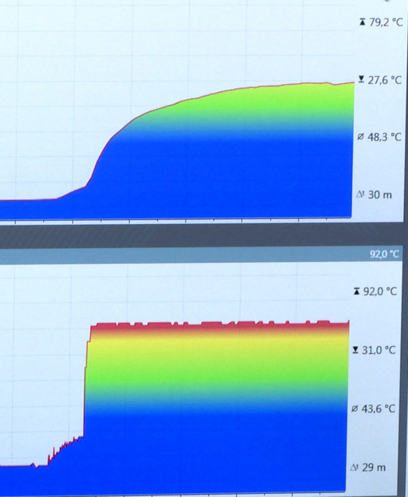Click the average icon beside 43,6 °C
The width and height of the screenshot is (408, 497).
click(x=355, y=409)
